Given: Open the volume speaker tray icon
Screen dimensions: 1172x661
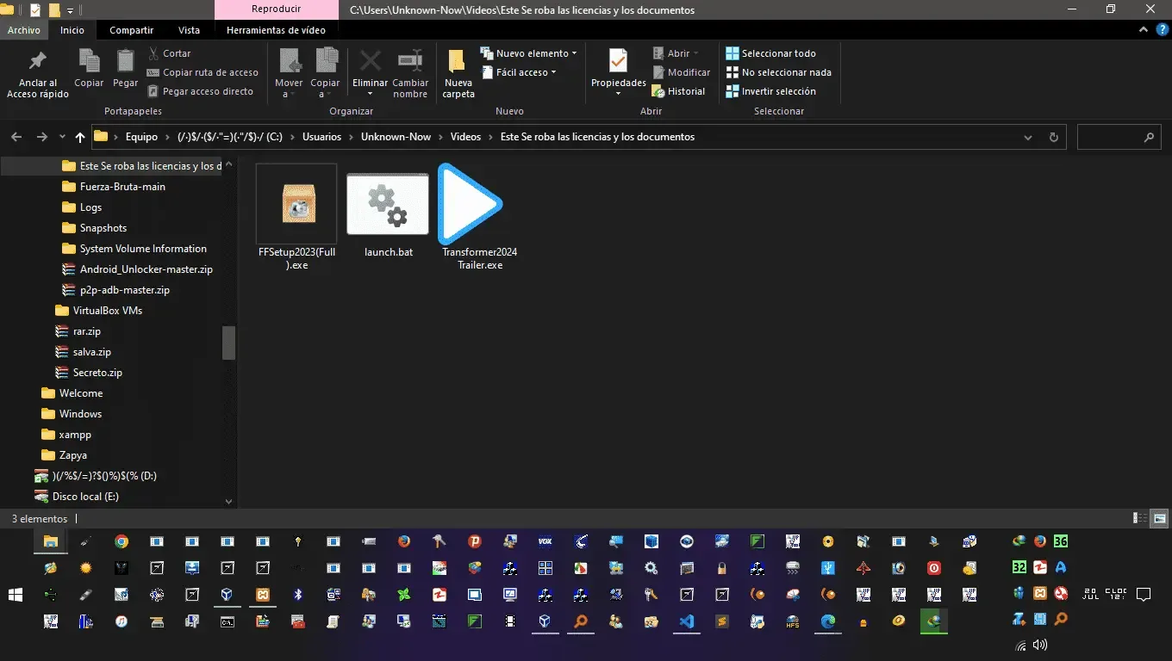Looking at the screenshot, I should pos(1040,645).
